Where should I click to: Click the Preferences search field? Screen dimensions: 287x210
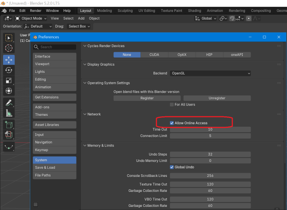tap(55, 47)
